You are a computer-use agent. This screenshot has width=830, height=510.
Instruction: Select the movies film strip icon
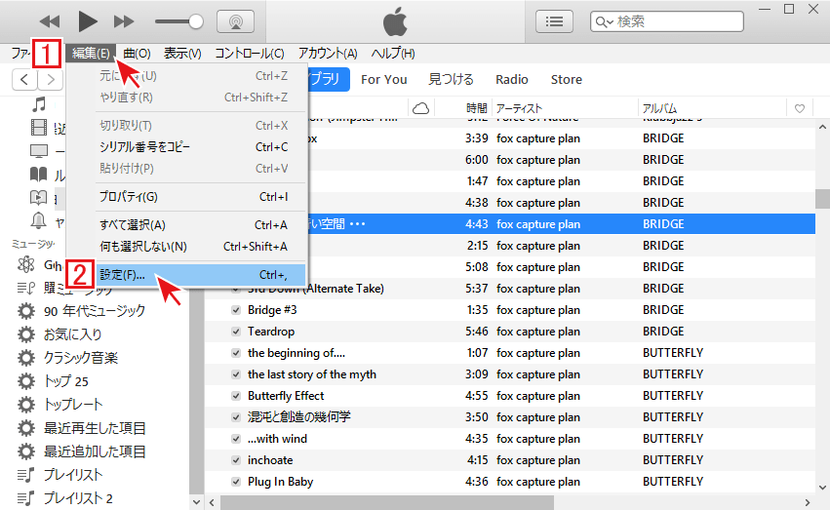coord(39,127)
